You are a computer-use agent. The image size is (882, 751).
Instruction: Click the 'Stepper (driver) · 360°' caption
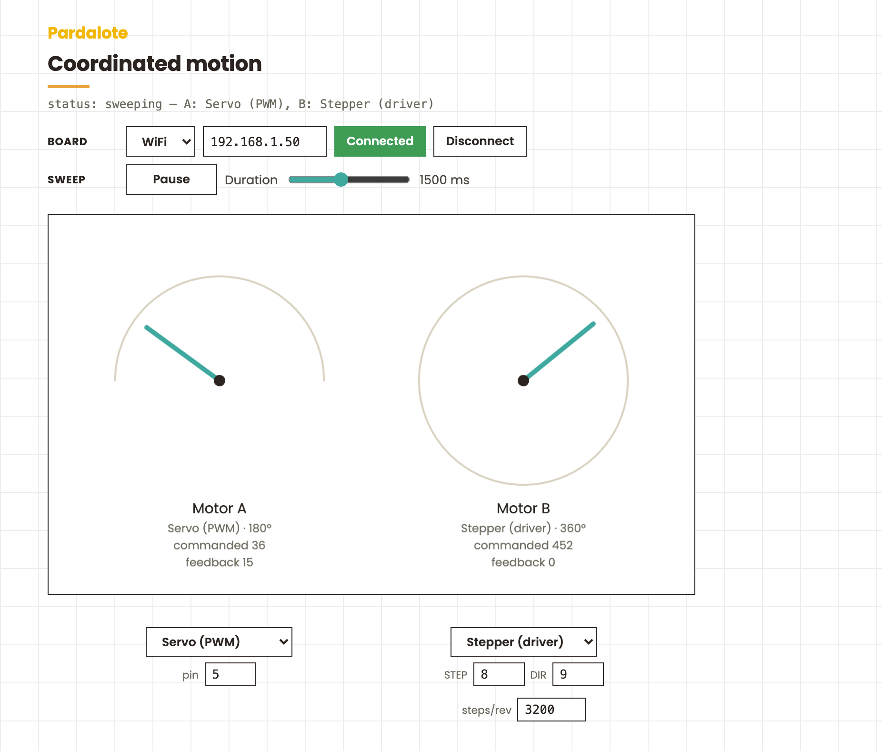523,528
